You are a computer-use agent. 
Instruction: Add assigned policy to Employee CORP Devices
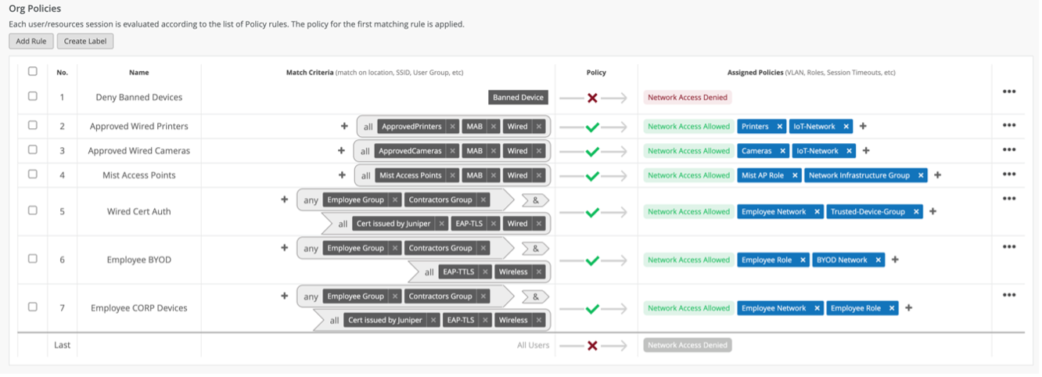tap(908, 308)
